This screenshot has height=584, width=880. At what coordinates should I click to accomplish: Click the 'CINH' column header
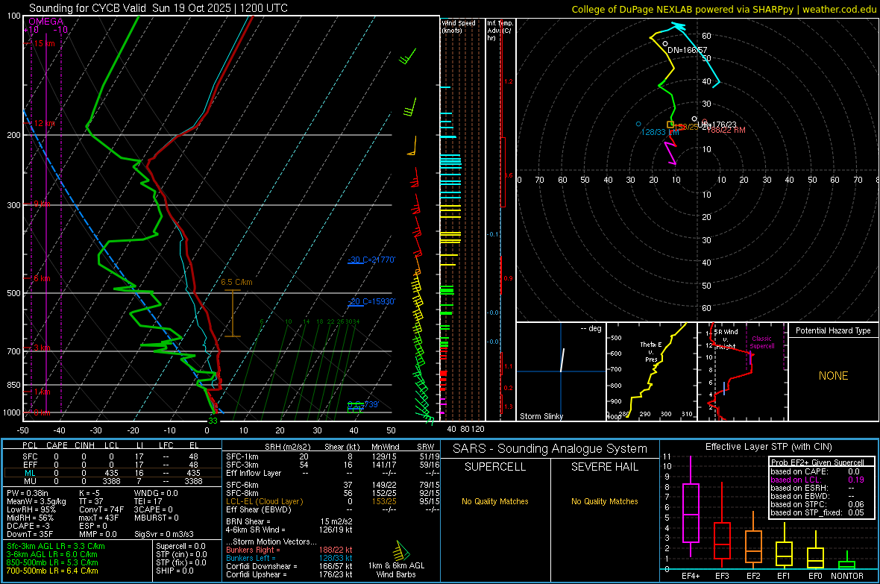84,445
